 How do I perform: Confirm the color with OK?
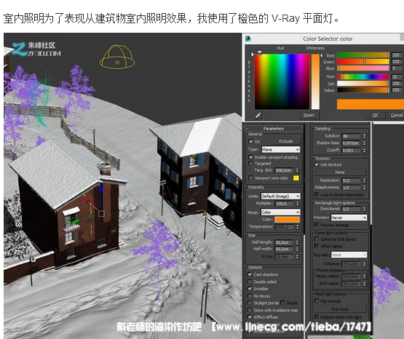(375, 115)
